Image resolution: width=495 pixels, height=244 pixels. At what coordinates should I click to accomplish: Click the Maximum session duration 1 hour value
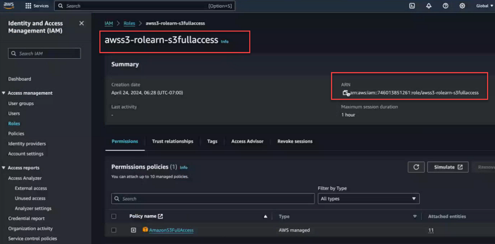pos(348,115)
